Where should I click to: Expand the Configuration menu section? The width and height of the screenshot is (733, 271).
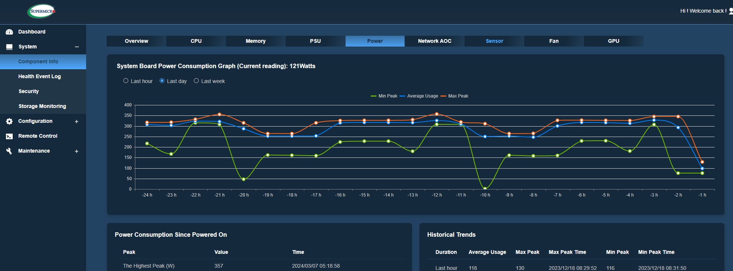[76, 121]
